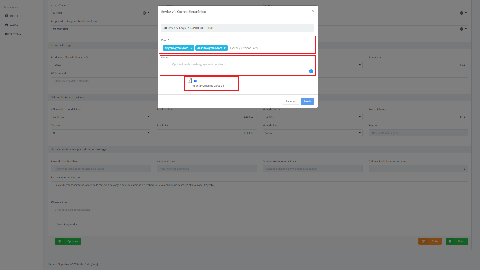Click the blue checkmark in Notas

pos(311,71)
